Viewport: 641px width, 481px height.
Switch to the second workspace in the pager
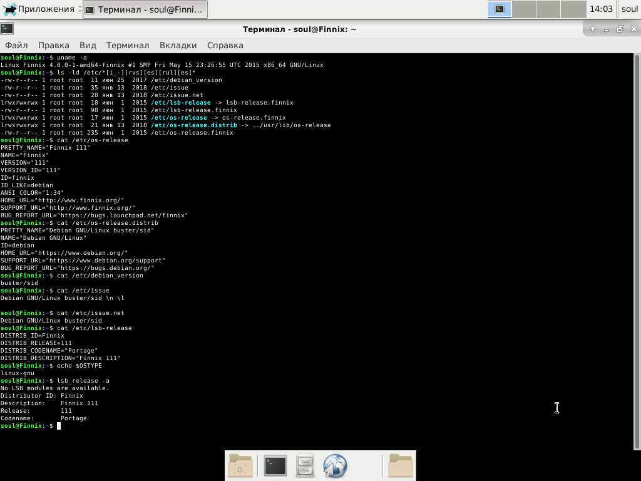pyautogui.click(x=524, y=9)
